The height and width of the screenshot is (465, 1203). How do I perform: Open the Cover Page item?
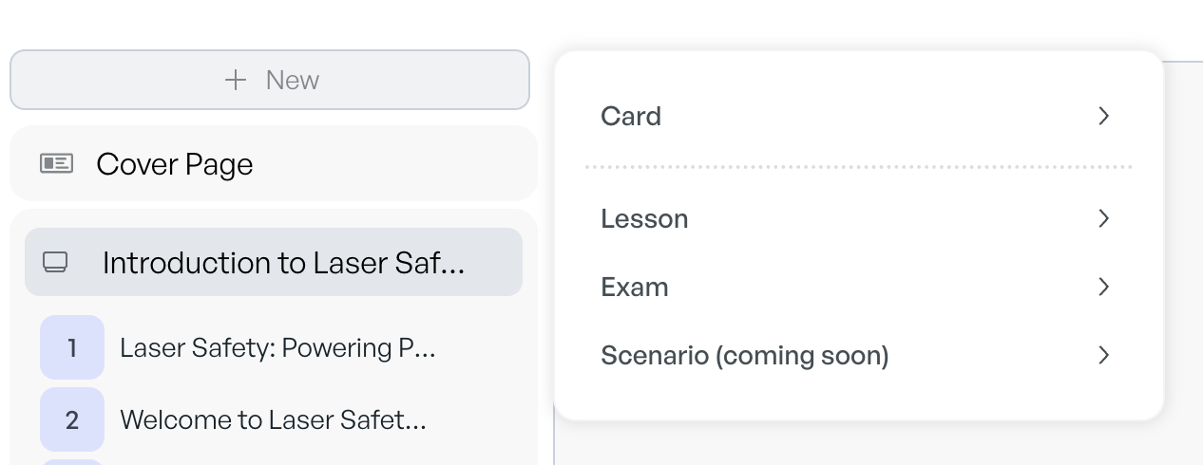274,163
